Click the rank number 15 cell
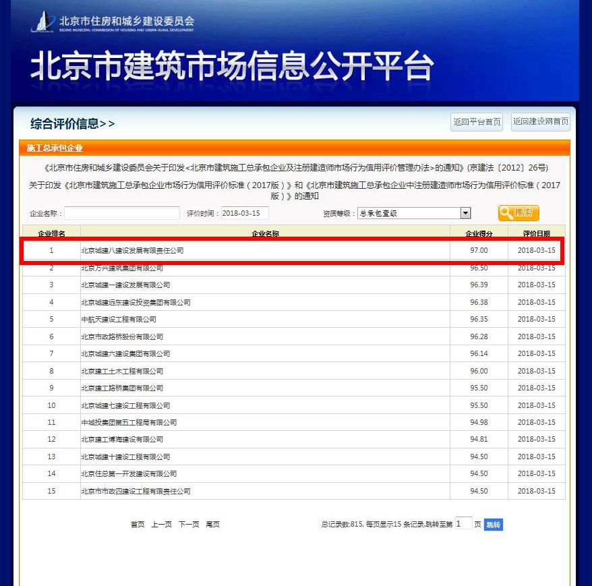Image resolution: width=592 pixels, height=586 pixels. pos(51,491)
